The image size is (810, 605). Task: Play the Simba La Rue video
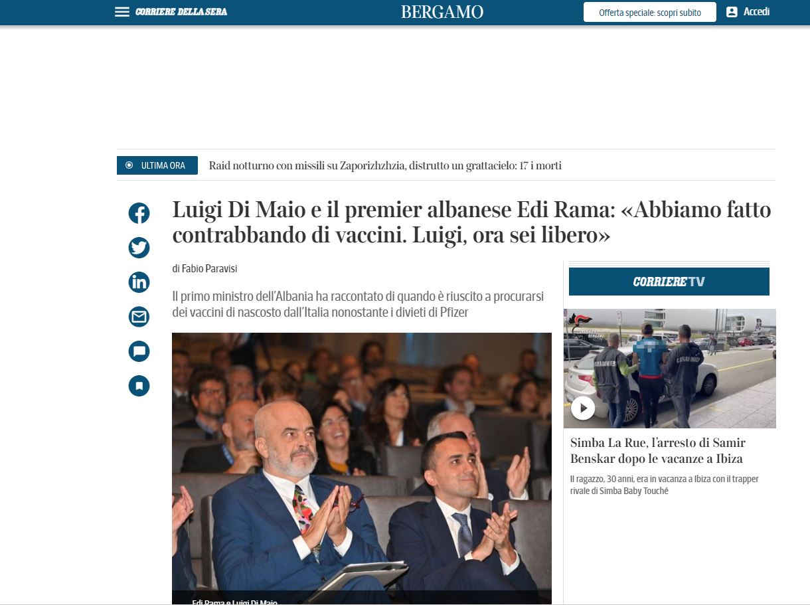(583, 408)
